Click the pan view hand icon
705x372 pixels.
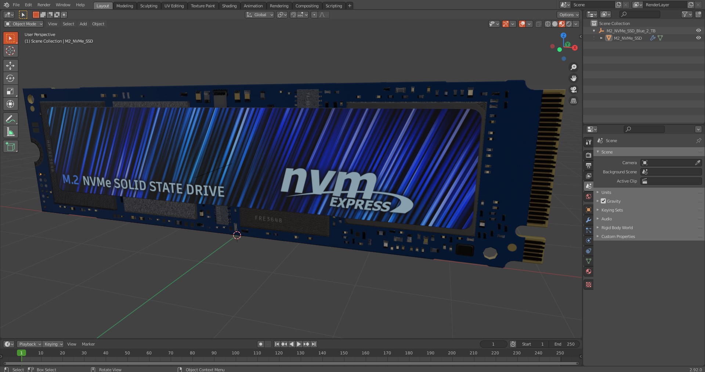pos(574,78)
